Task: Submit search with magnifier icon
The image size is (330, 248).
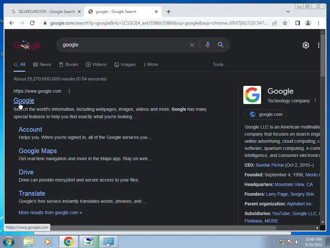Action: click(220, 45)
